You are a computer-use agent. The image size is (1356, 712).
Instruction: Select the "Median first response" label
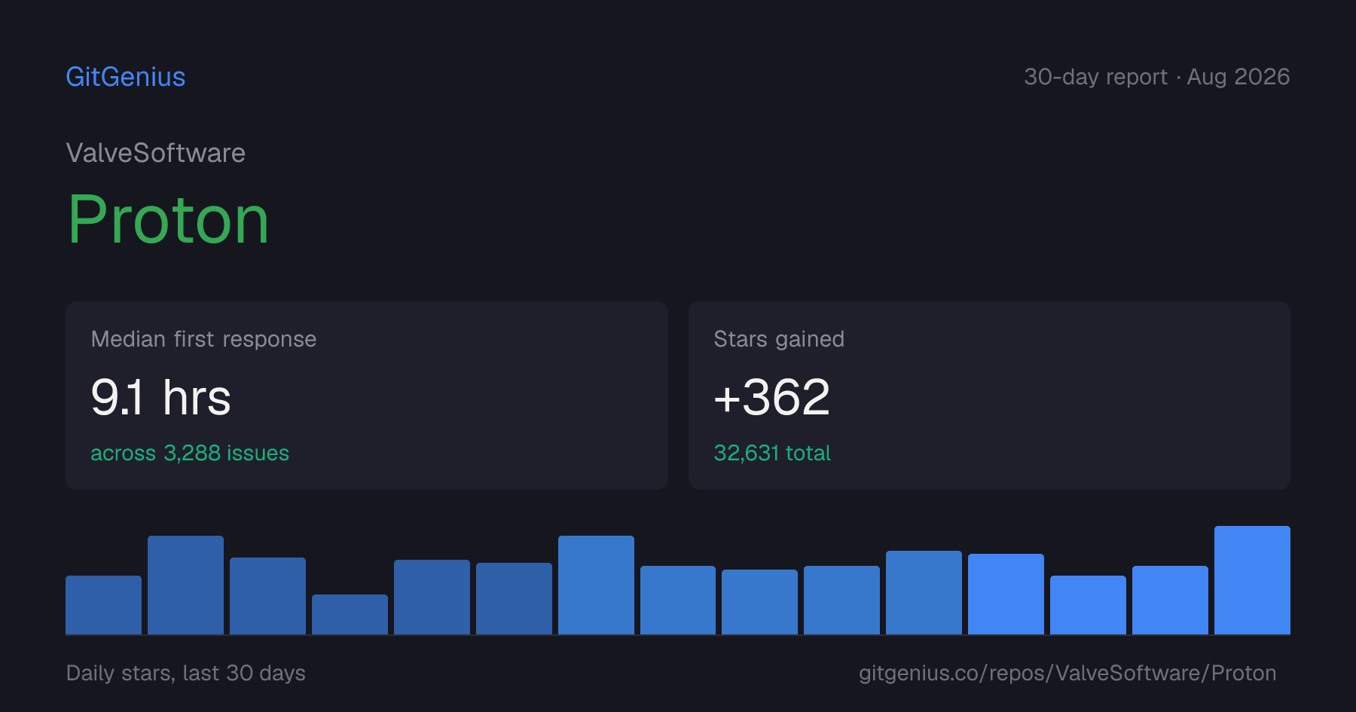pyautogui.click(x=203, y=339)
